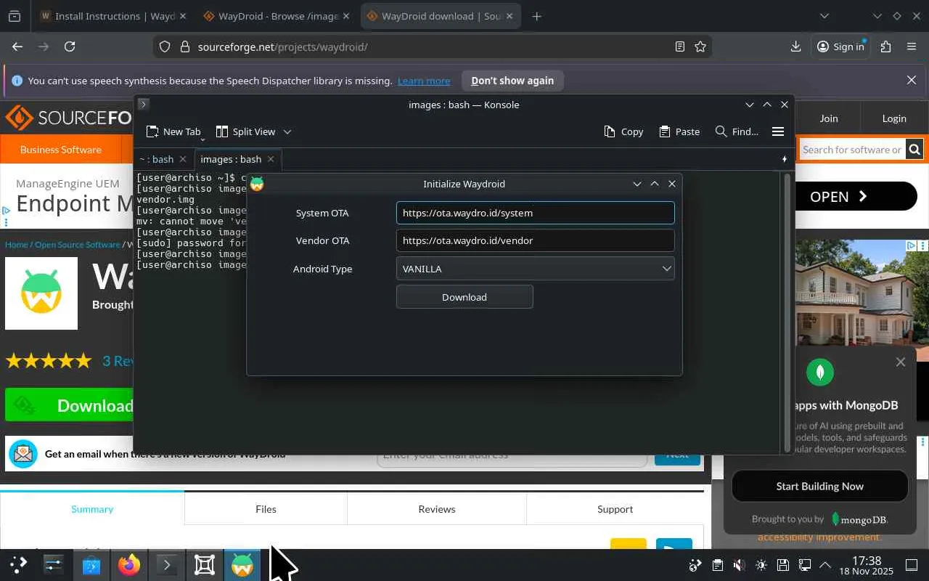
Task: Show hidden system tray icons arrow
Action: point(825,565)
